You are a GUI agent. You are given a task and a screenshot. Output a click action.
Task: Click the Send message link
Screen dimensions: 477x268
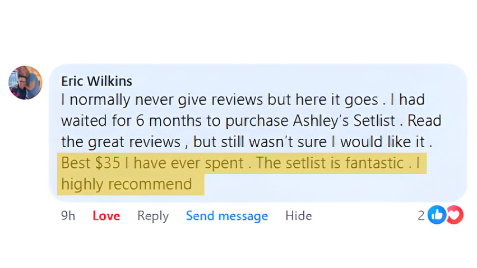click(227, 216)
